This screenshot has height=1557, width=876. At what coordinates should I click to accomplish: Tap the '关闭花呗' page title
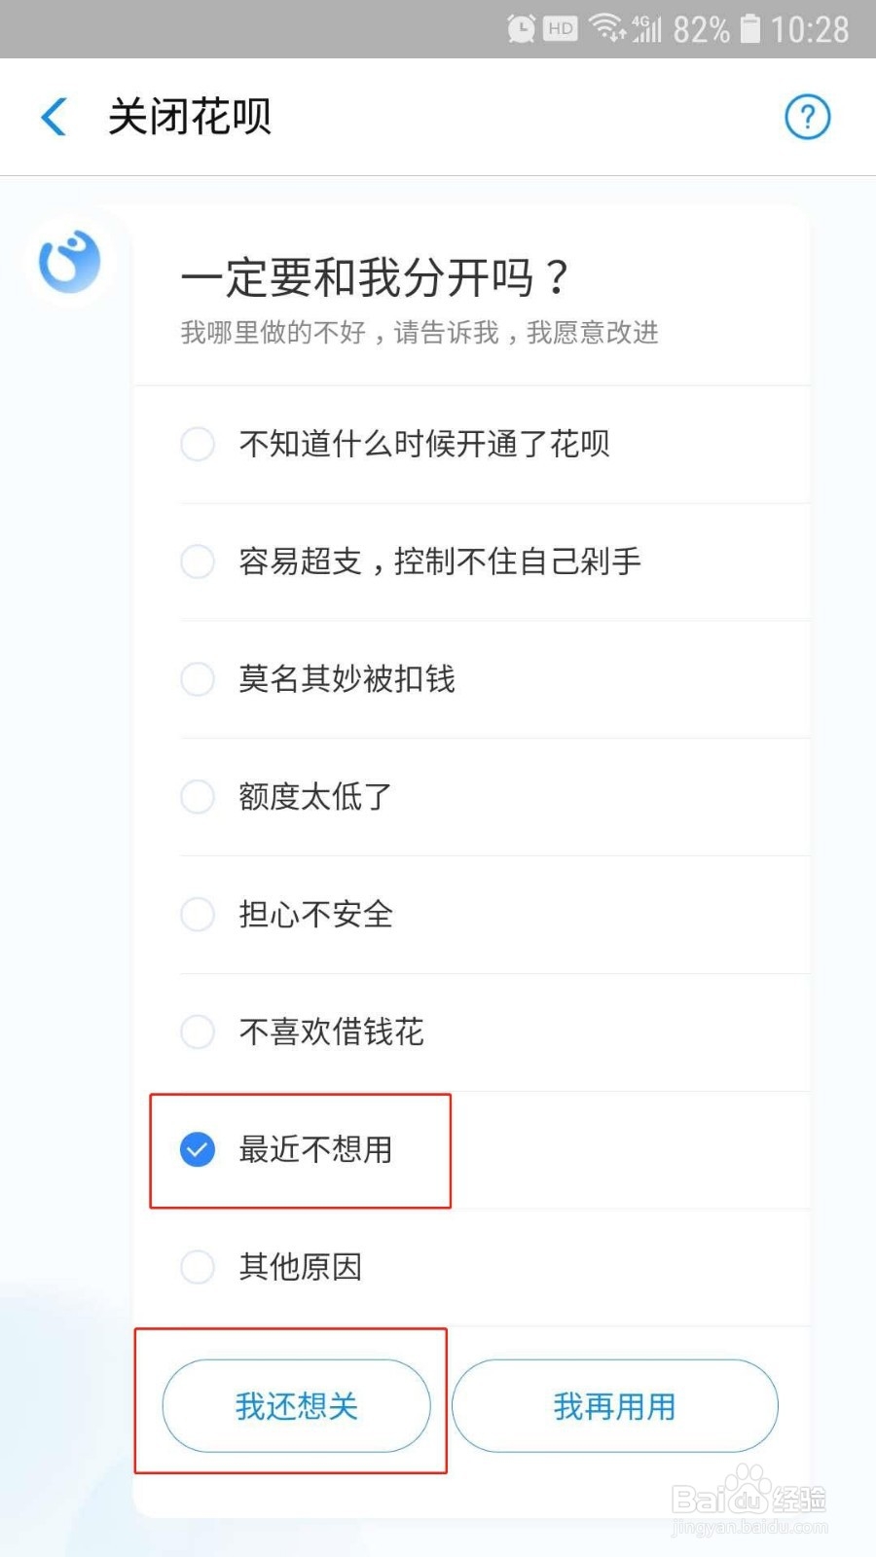pyautogui.click(x=189, y=117)
